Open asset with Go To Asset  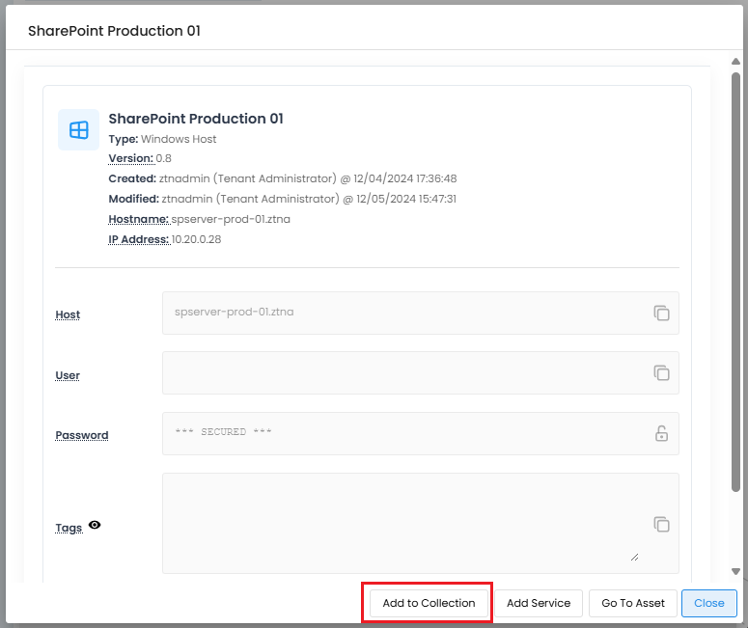pyautogui.click(x=633, y=603)
